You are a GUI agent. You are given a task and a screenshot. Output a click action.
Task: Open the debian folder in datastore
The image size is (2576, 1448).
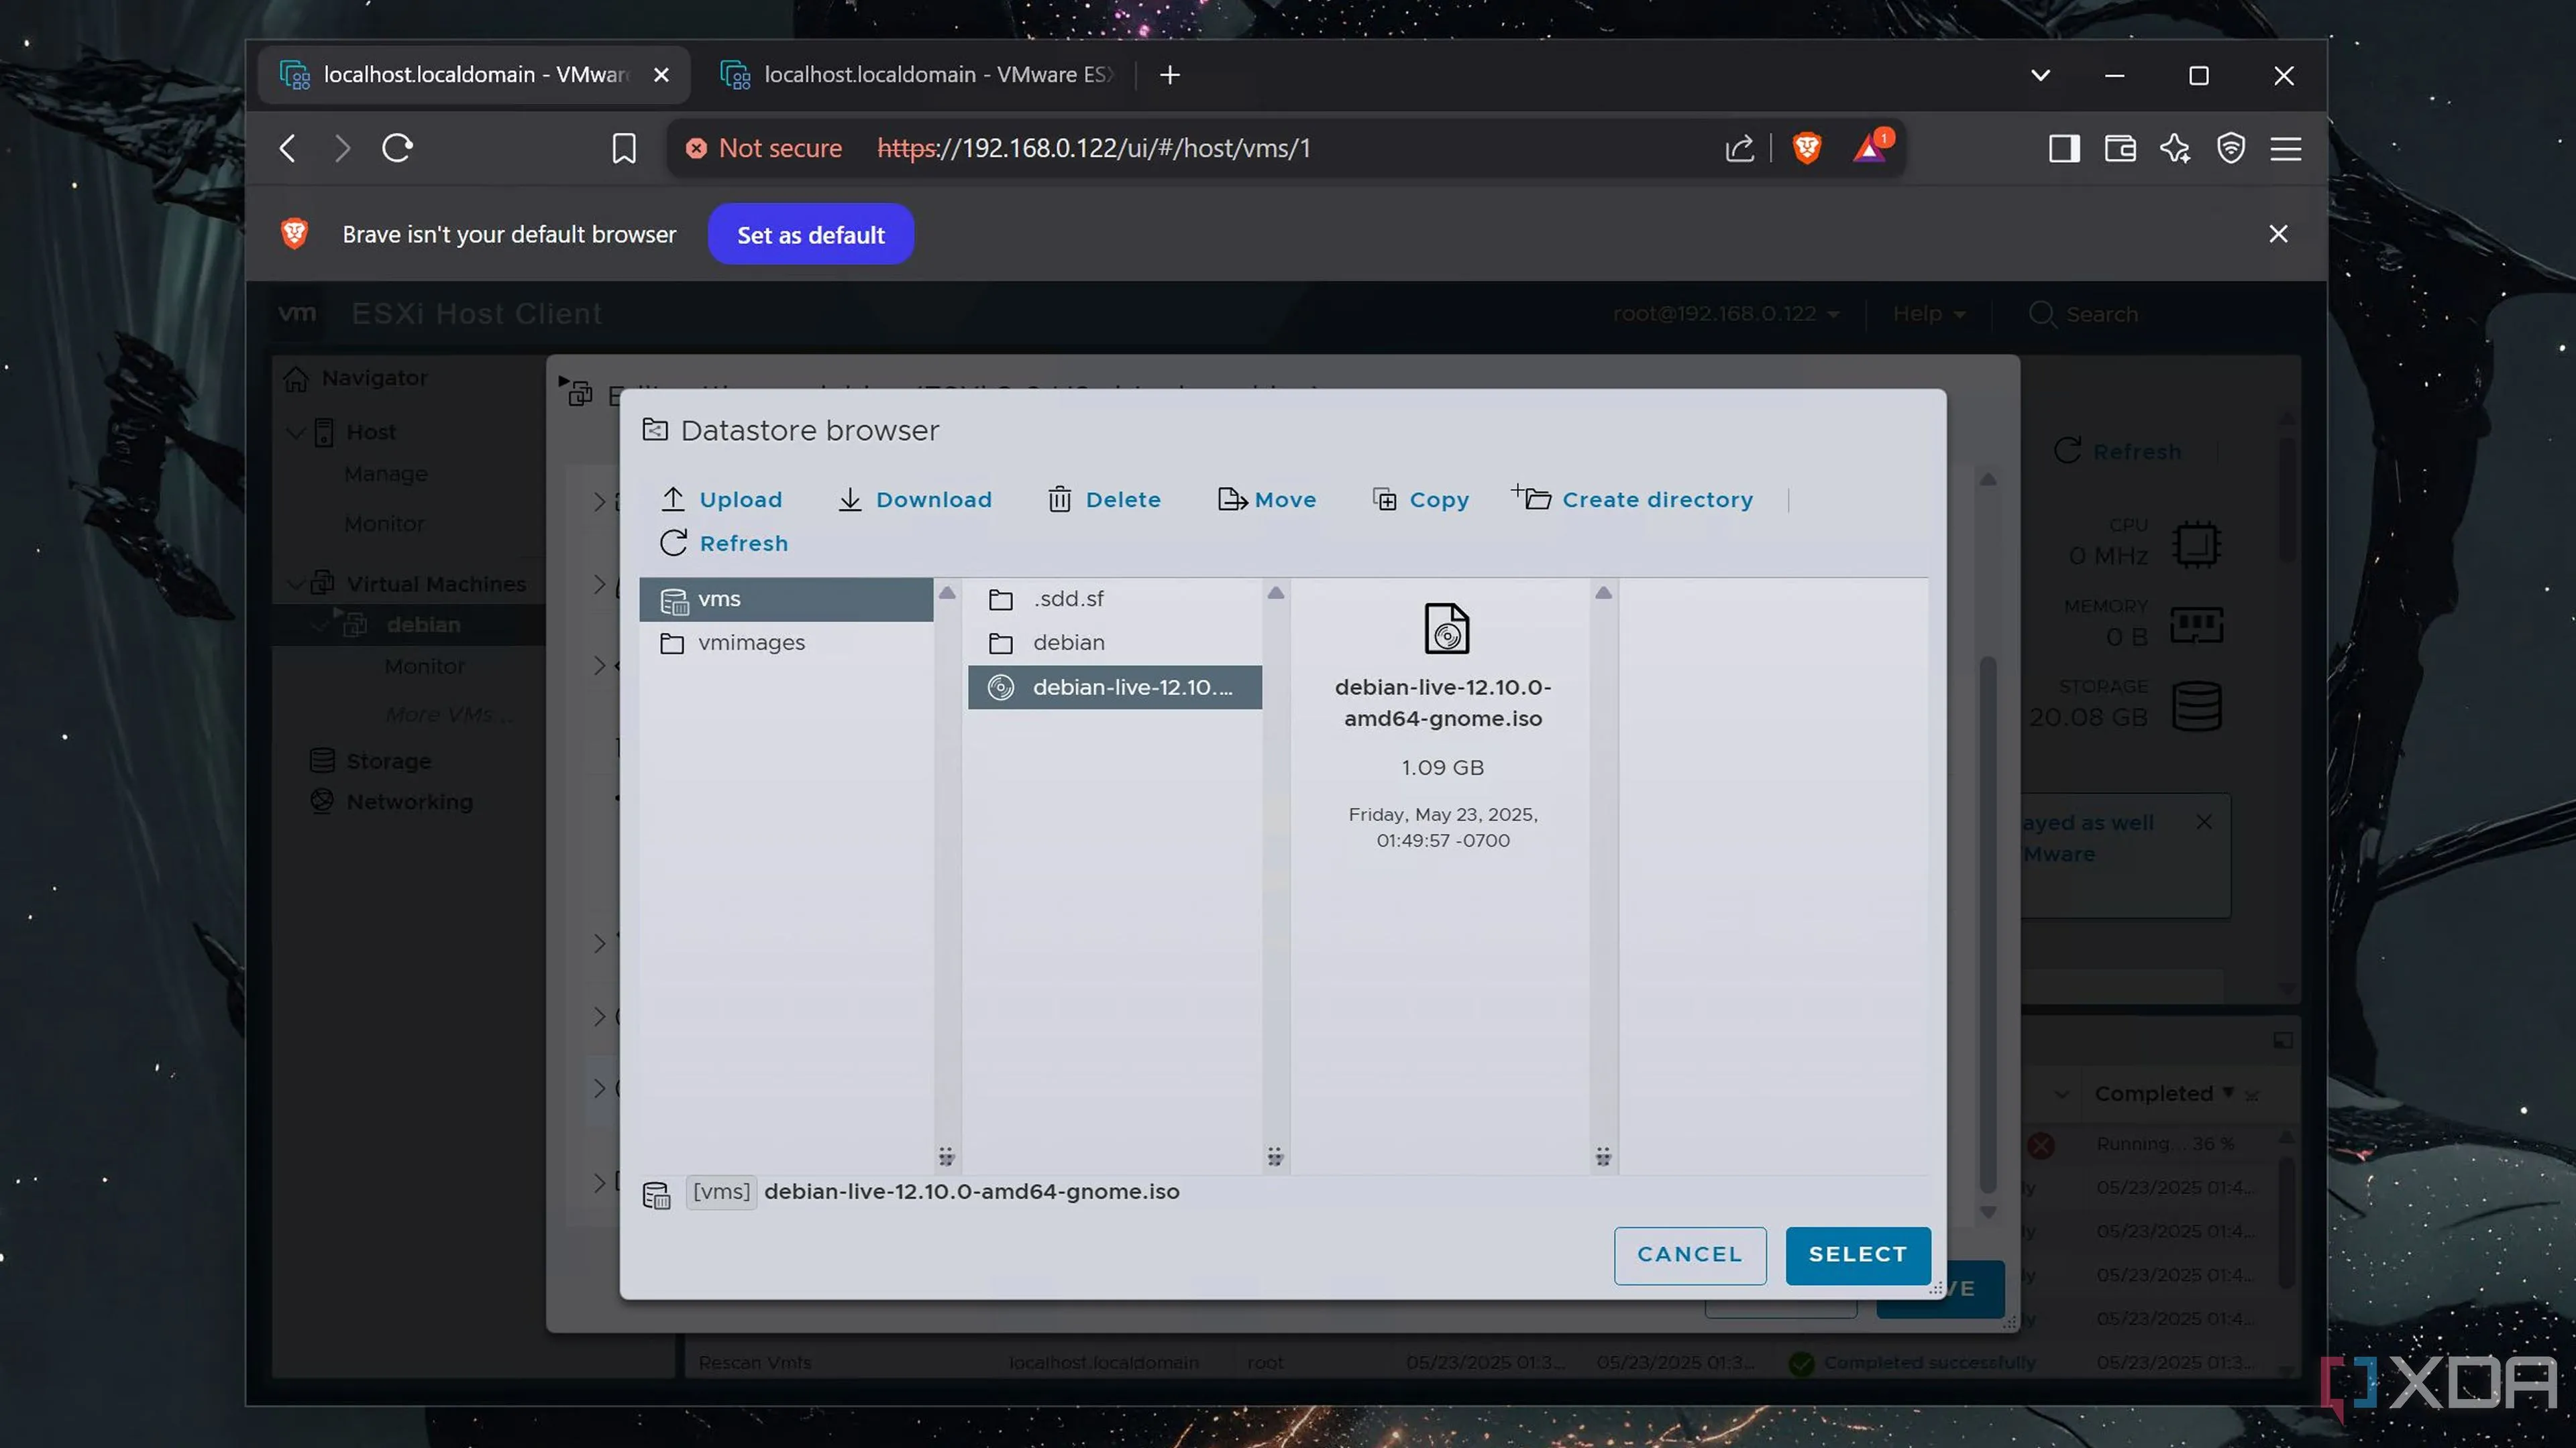click(x=1114, y=643)
